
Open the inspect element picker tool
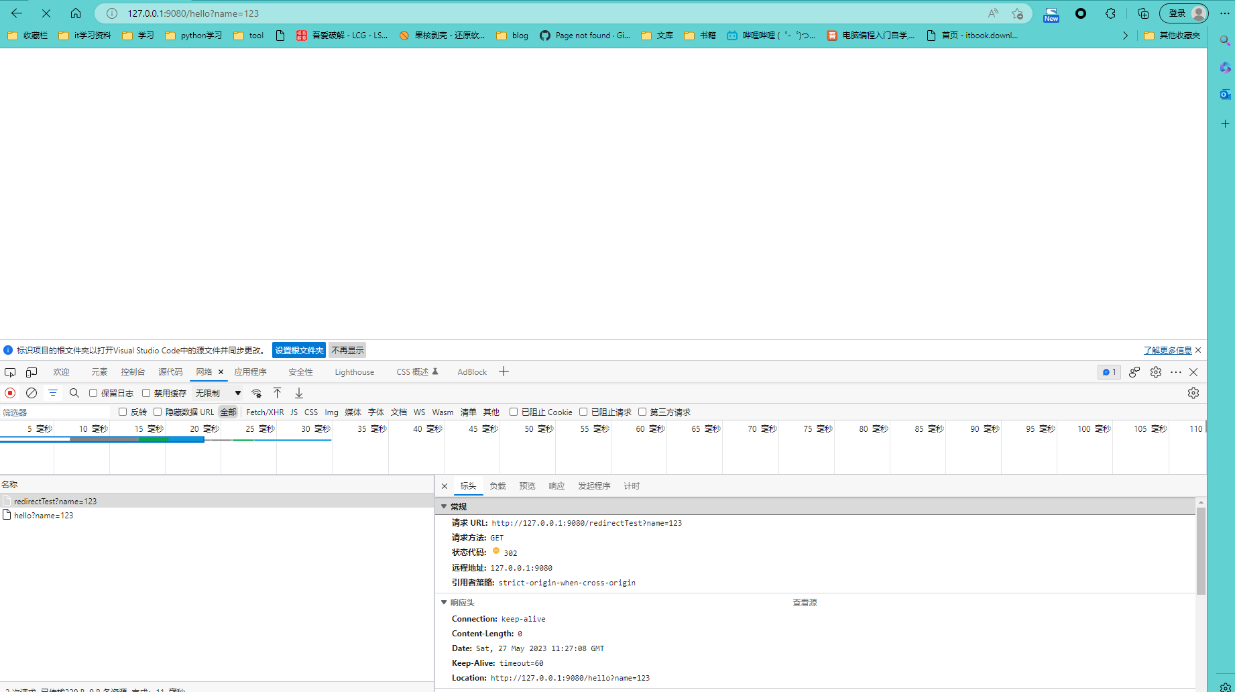10,372
